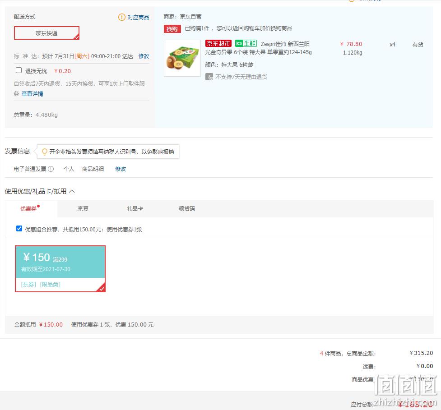
Task: Click the product title Zespri佳沛 新西兰阳光金奇异果
Action: click(258, 48)
